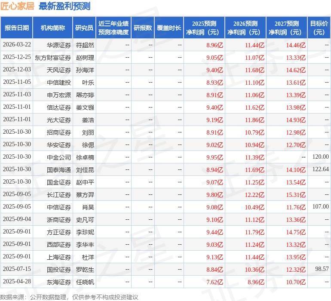
Task: Select the 研报数 column header
Action: tap(143, 28)
